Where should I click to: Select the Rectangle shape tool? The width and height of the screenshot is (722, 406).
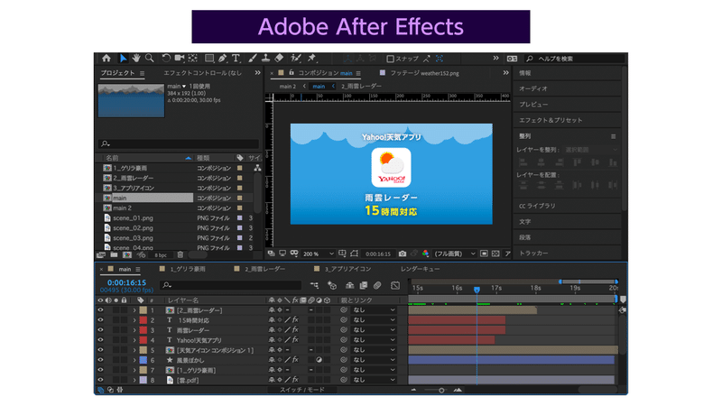coord(209,58)
